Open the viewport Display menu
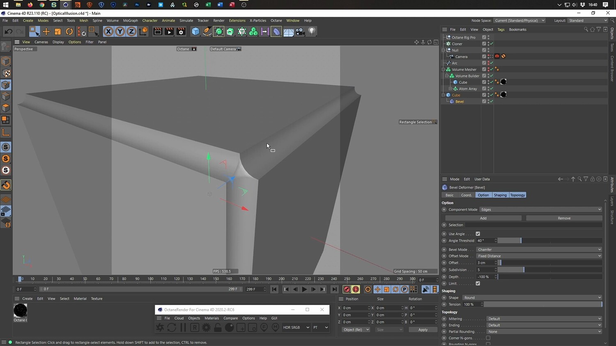This screenshot has width=616, height=346. click(x=58, y=42)
